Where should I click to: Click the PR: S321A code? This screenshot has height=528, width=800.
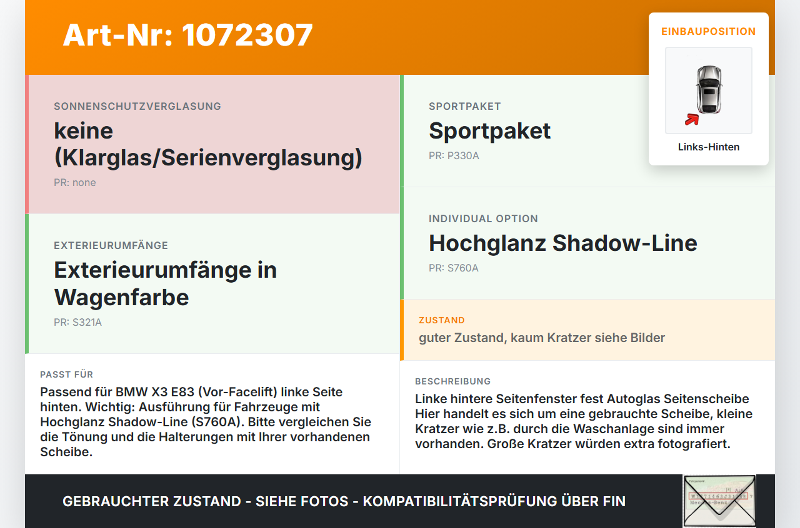click(x=77, y=323)
